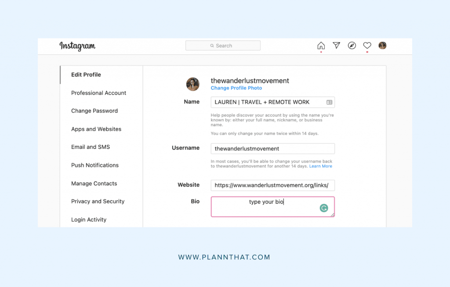Open the profile avatar in top navigation
The image size is (450, 287).
(382, 46)
